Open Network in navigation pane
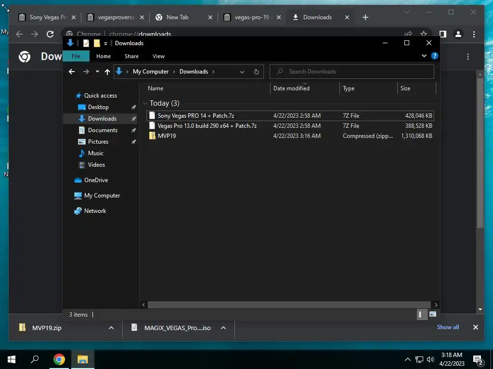 (x=95, y=211)
